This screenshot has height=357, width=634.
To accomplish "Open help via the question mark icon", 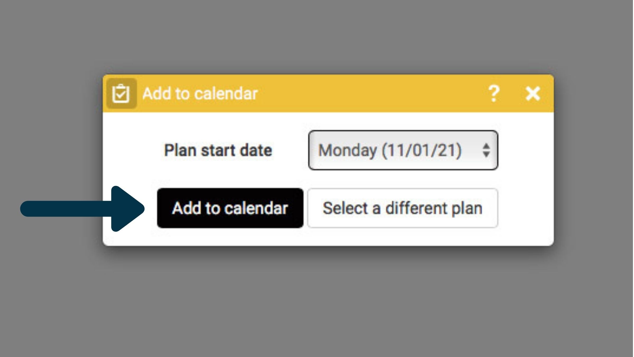I will [493, 93].
